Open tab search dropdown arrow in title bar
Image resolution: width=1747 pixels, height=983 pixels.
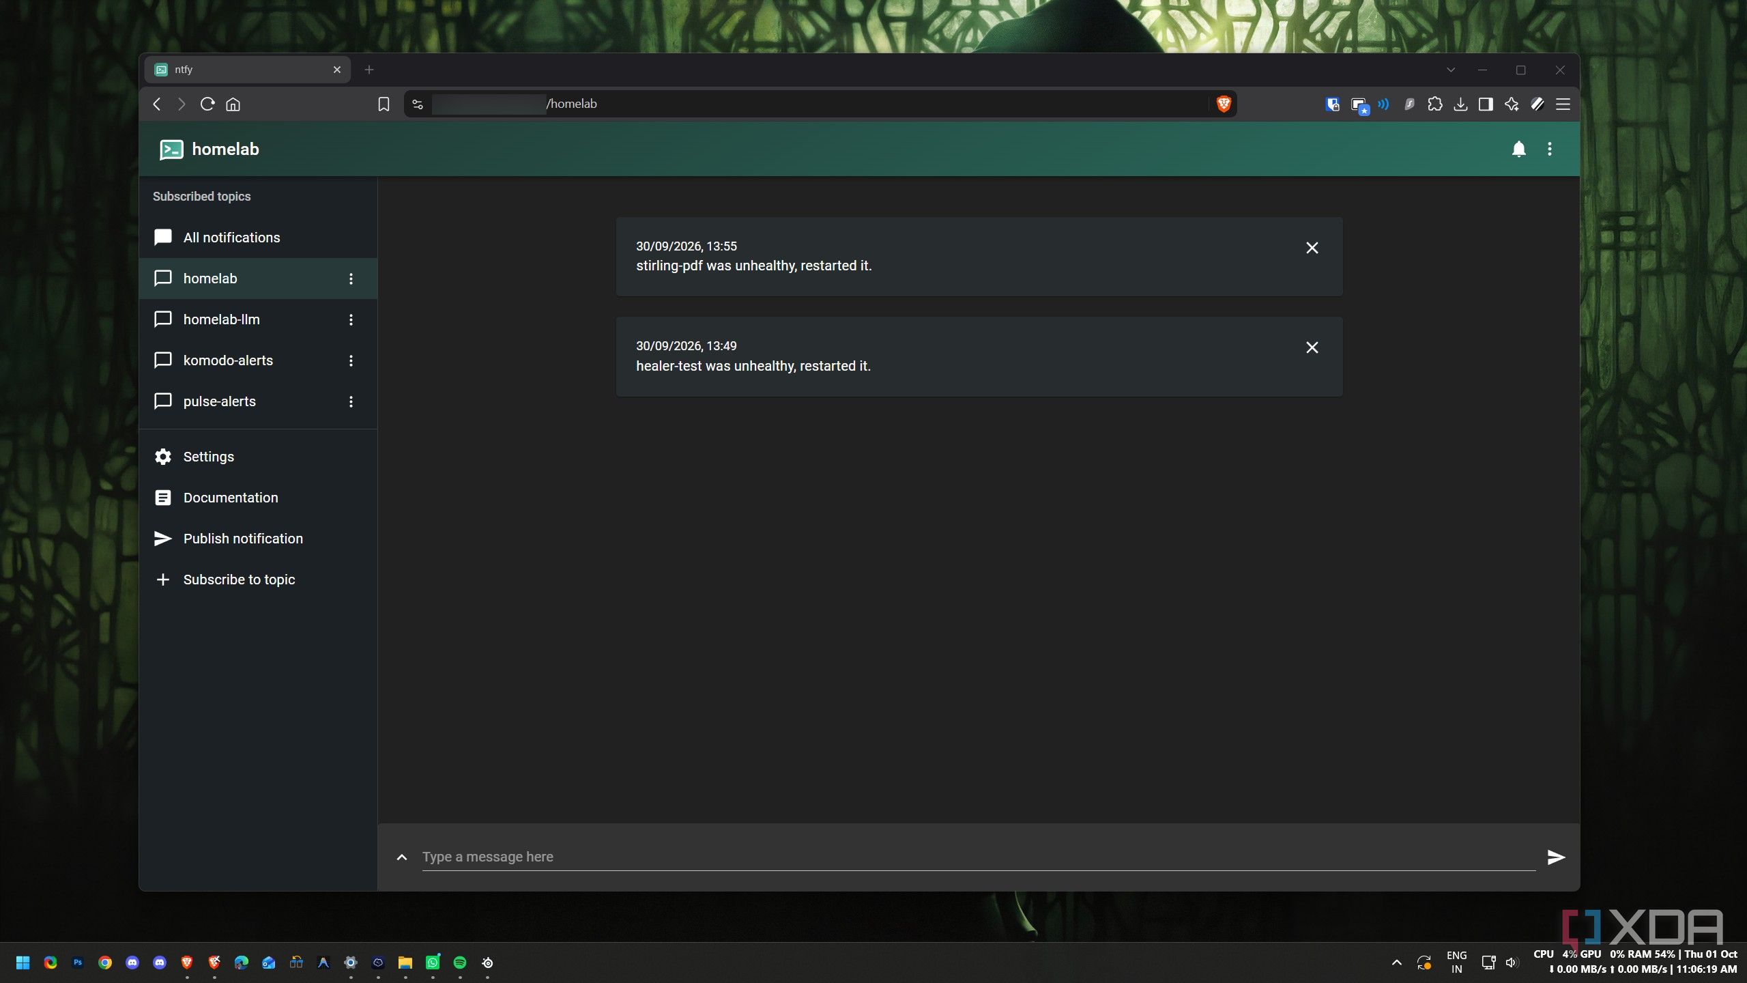[x=1451, y=70]
